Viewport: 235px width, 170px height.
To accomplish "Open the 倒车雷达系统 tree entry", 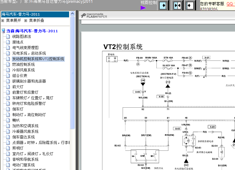I will click(23, 137).
